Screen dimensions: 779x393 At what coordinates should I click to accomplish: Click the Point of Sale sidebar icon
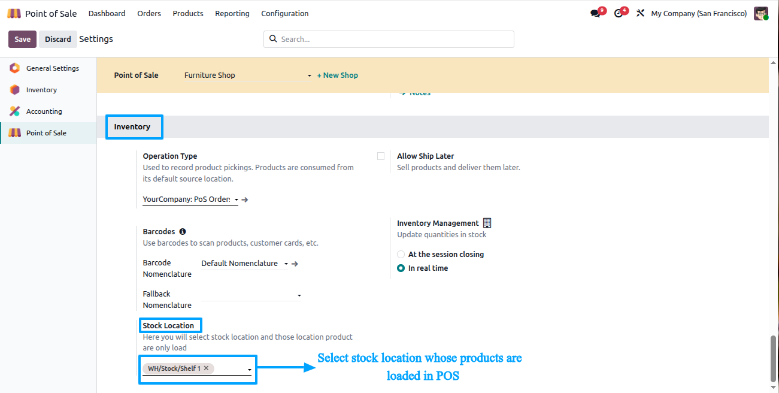pos(15,133)
